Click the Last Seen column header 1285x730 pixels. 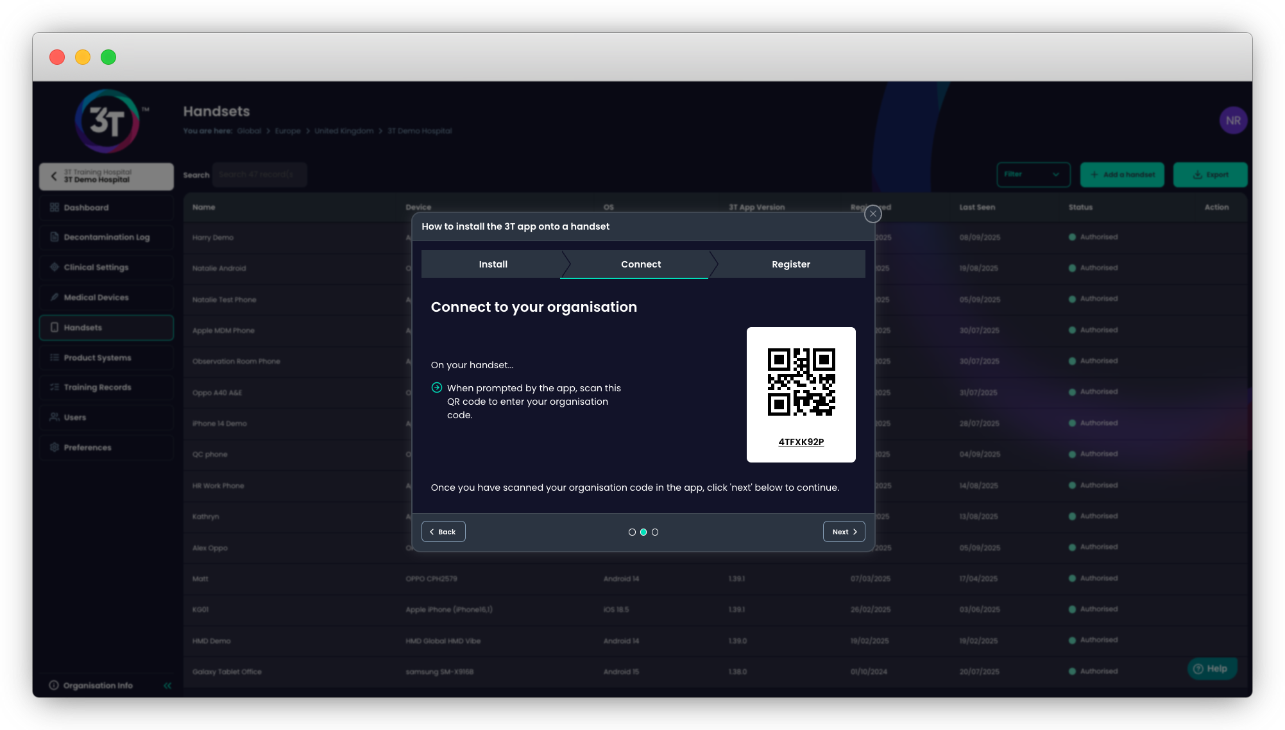(977, 207)
